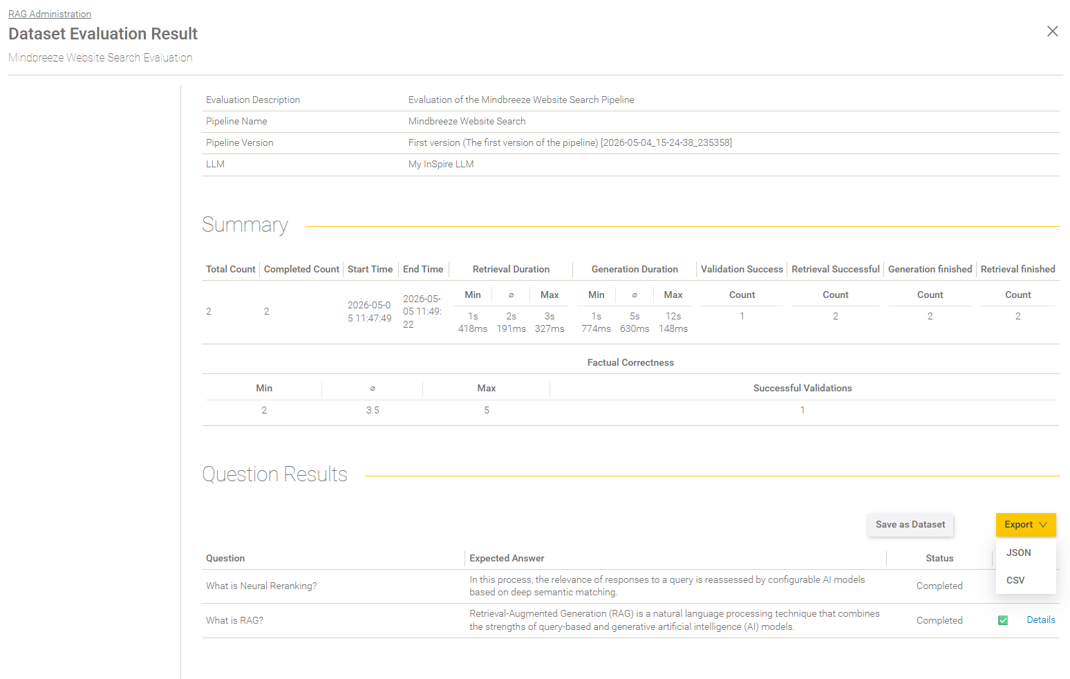Click the evaluation description value text

(521, 100)
